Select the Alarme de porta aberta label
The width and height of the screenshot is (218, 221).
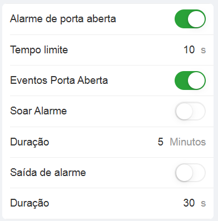coord(63,19)
